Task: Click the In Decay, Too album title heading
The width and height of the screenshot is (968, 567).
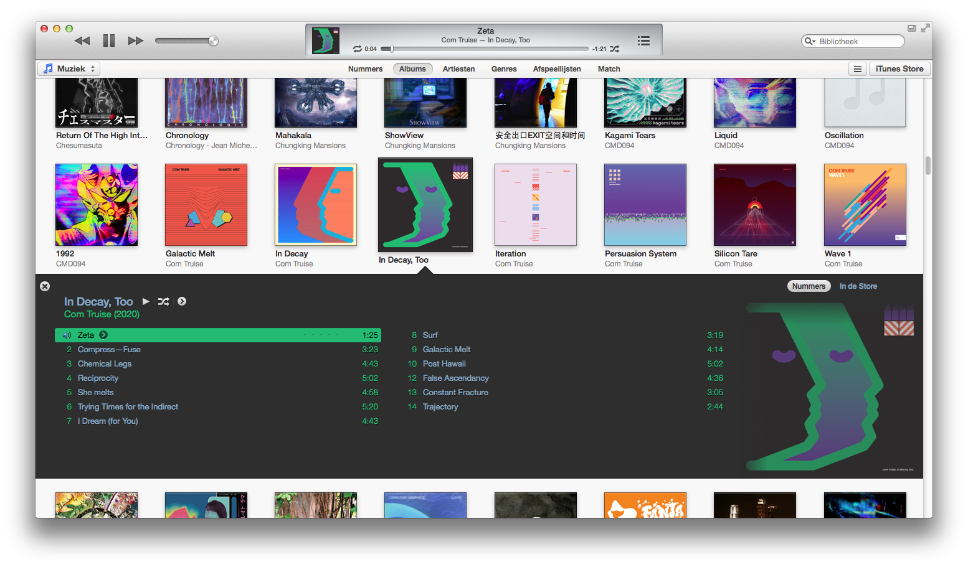Action: (x=98, y=301)
